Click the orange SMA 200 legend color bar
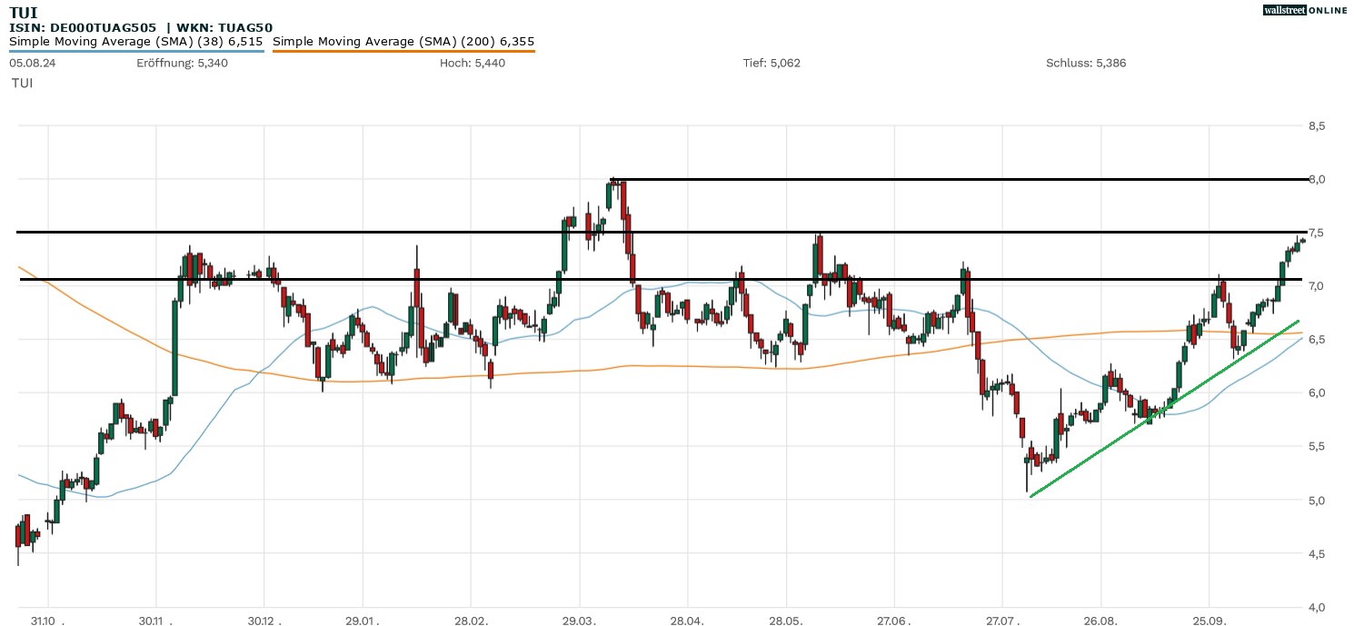The width and height of the screenshot is (1354, 626). click(403, 51)
